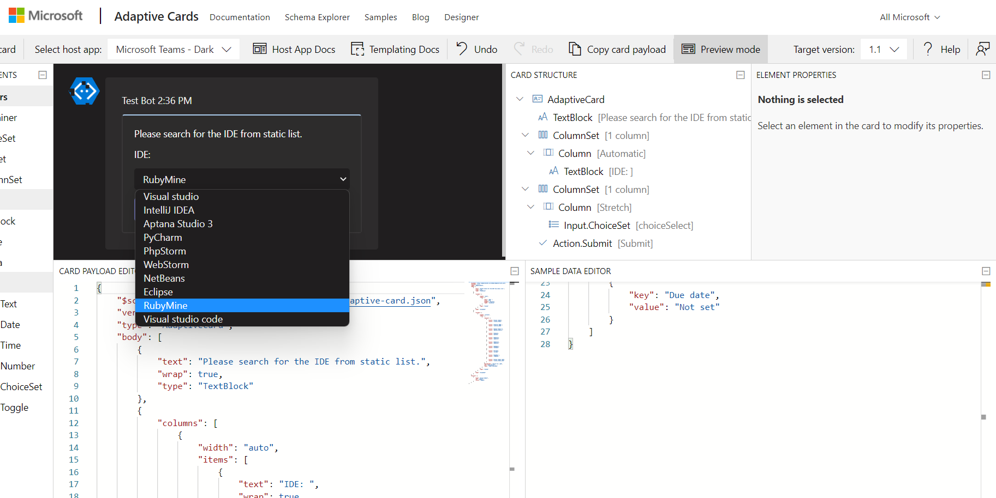Collapse the AdaptiveCard tree node

519,99
